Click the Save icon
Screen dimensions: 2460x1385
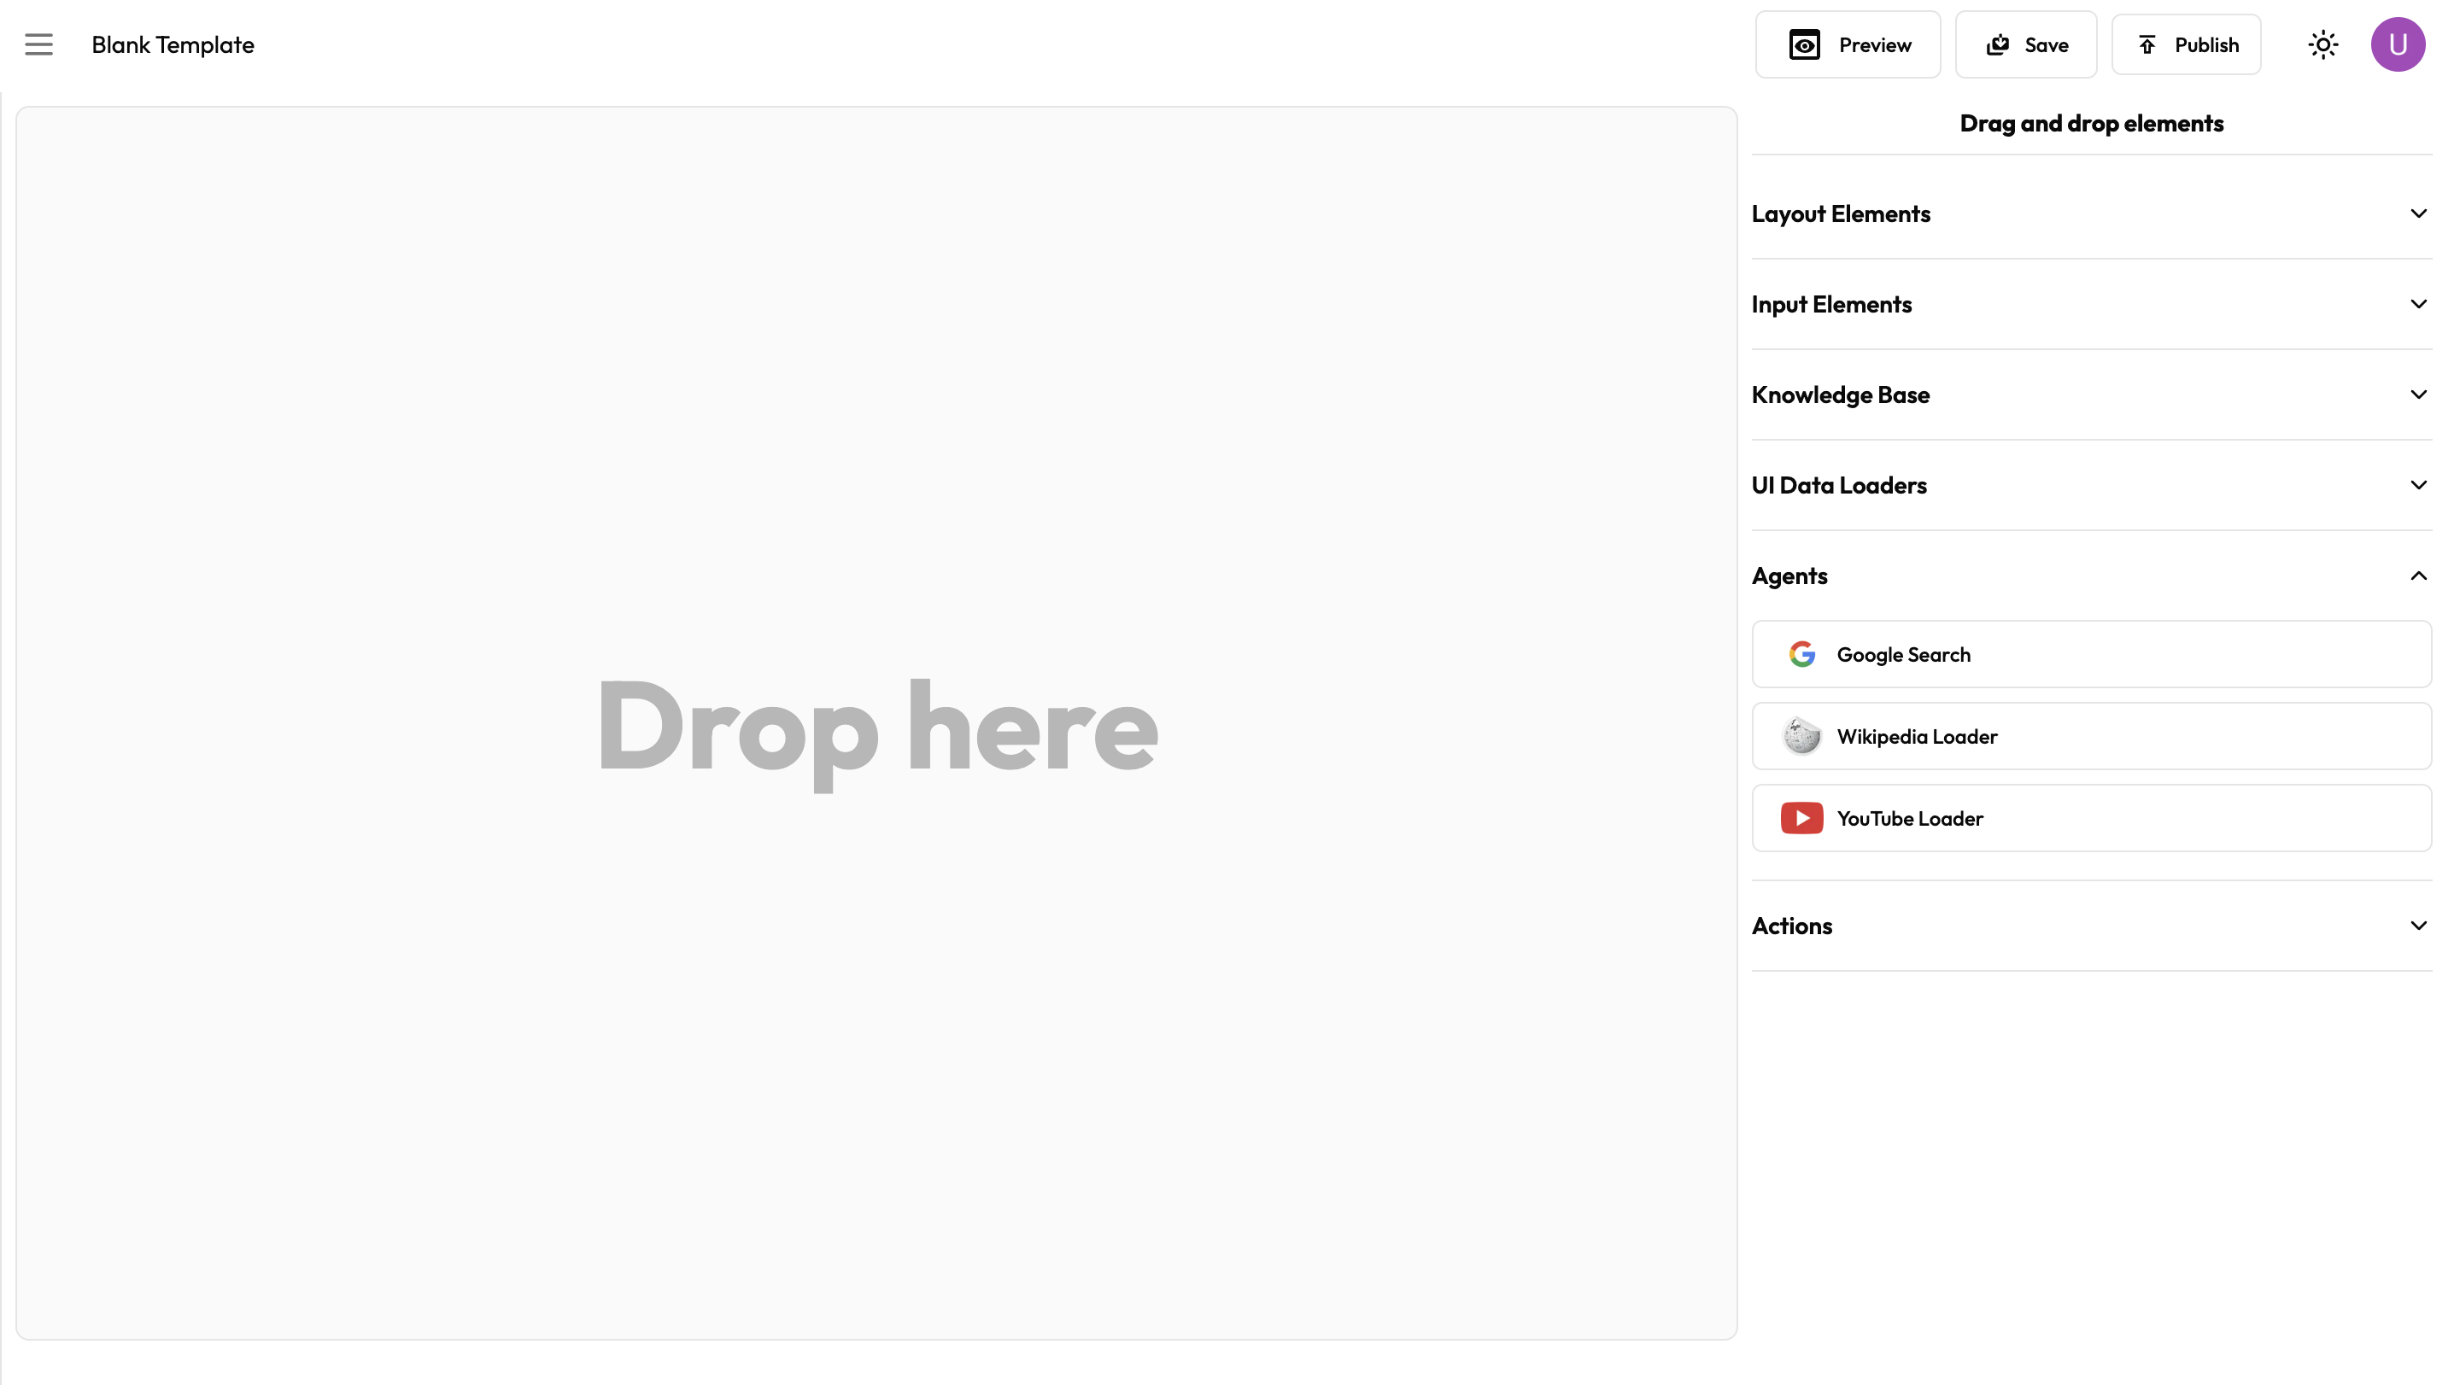coord(1997,45)
